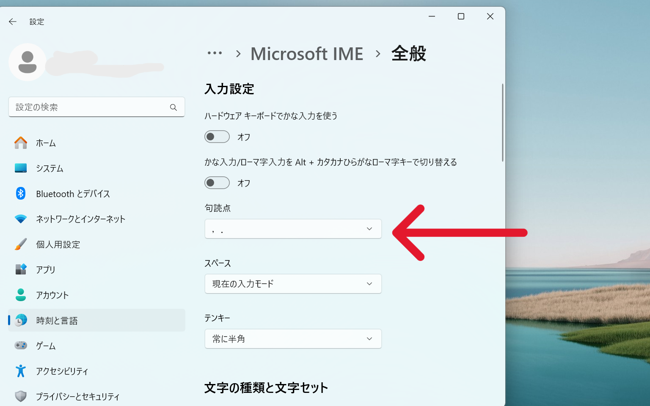Toggle ハードウェア キーボードでかな入力を使う switch
Viewport: 650px width, 406px height.
pyautogui.click(x=217, y=137)
